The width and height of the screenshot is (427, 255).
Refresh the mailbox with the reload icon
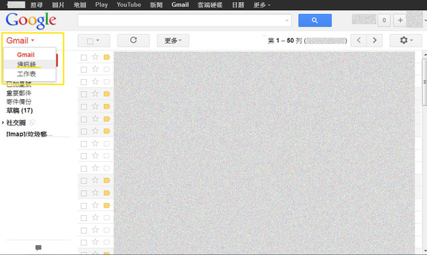[133, 40]
